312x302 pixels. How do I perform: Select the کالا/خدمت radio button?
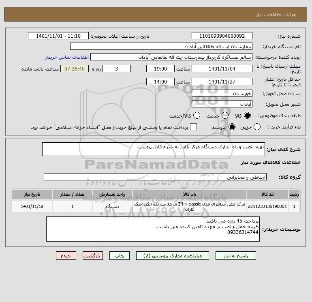point(197,116)
